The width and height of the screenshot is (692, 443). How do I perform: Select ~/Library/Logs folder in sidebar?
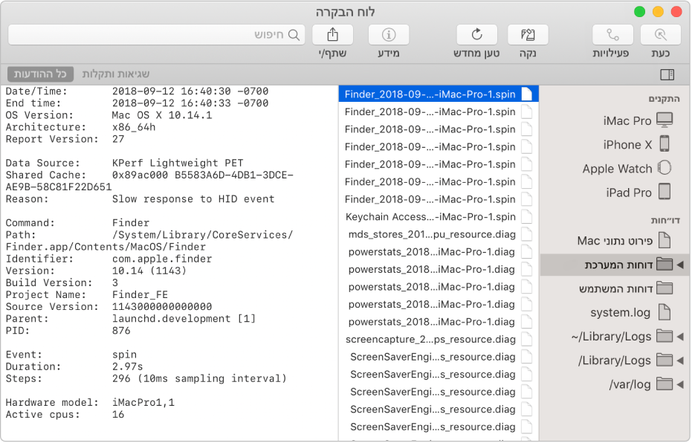[x=615, y=337]
